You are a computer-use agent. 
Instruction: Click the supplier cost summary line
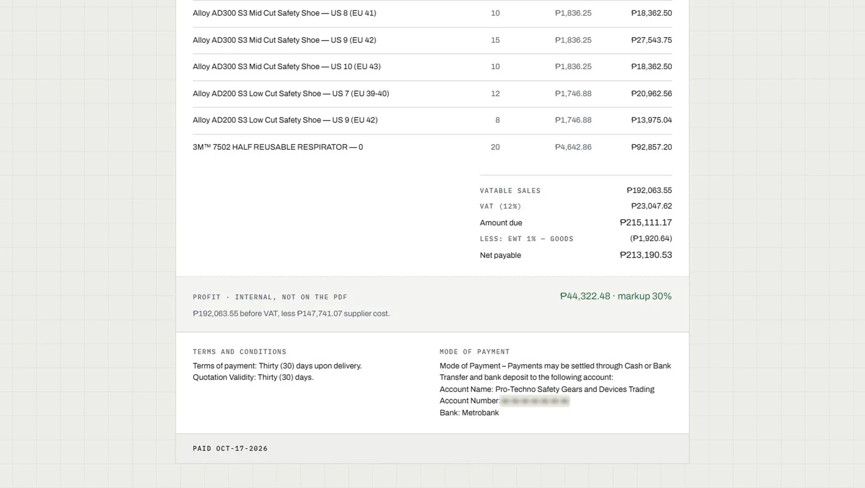click(x=291, y=314)
